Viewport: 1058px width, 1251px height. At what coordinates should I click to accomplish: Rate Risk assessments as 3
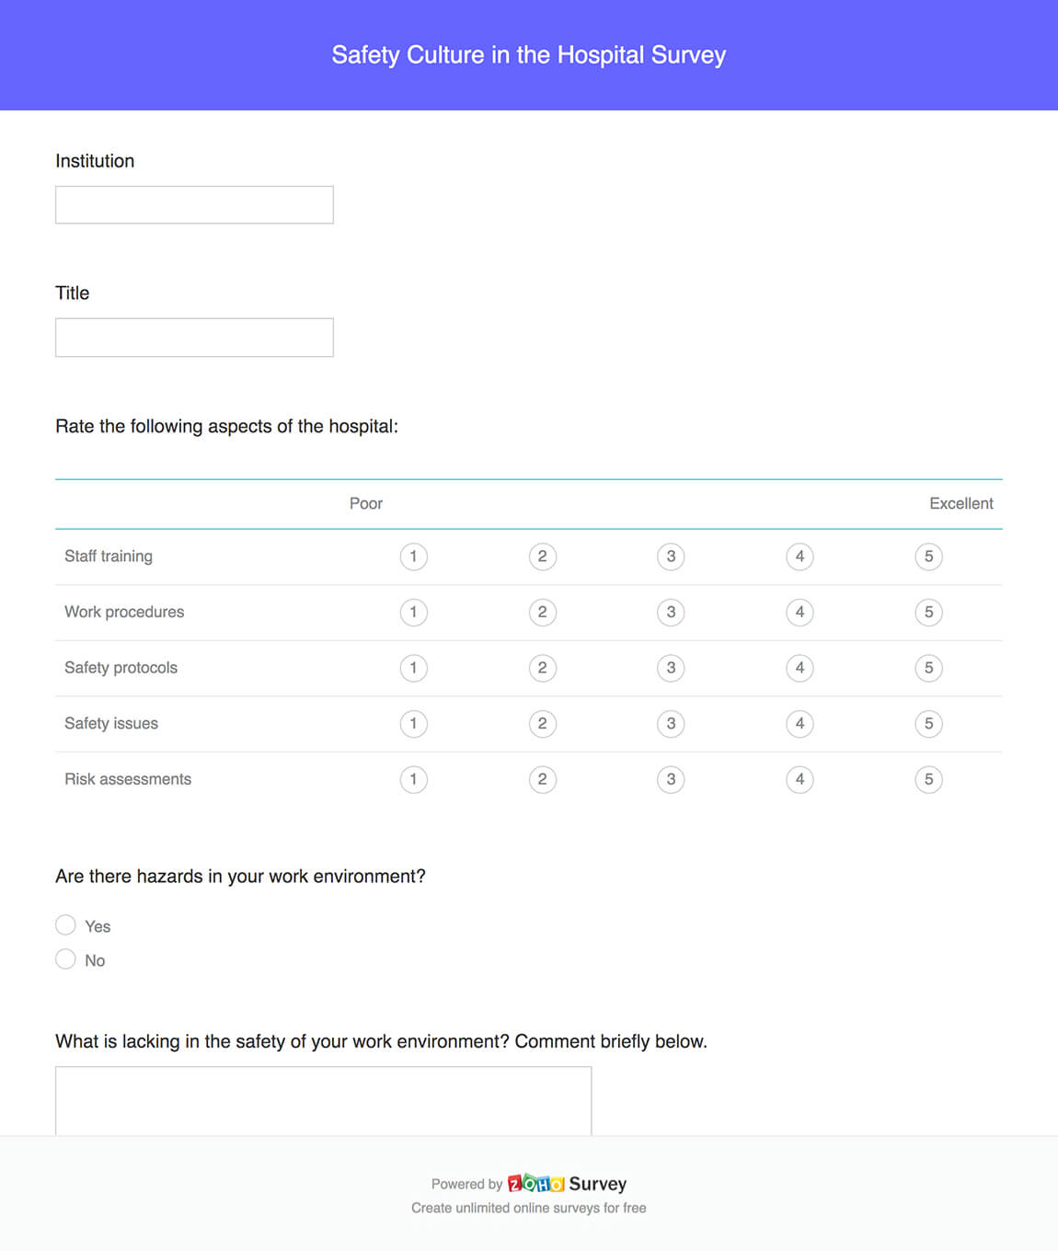671,779
